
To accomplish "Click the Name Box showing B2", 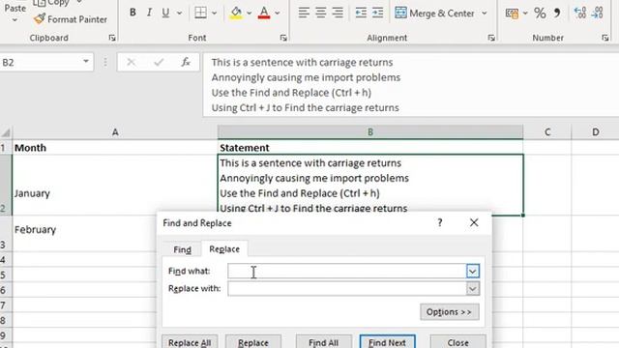I will click(40, 62).
